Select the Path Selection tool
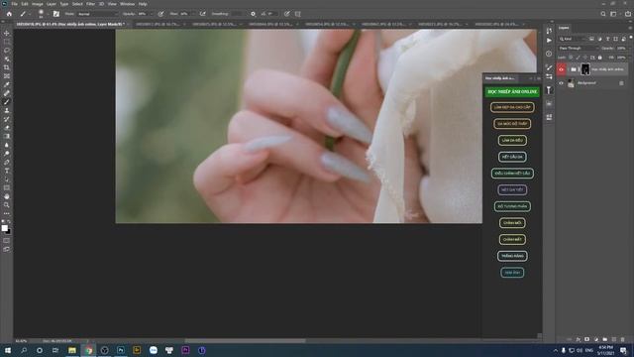Image resolution: width=634 pixels, height=357 pixels. pos(7,179)
